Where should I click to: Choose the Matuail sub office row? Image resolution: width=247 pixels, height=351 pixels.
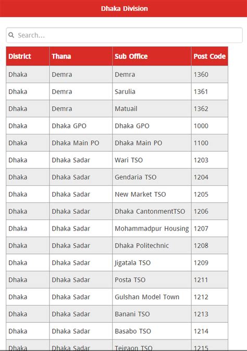(117, 108)
